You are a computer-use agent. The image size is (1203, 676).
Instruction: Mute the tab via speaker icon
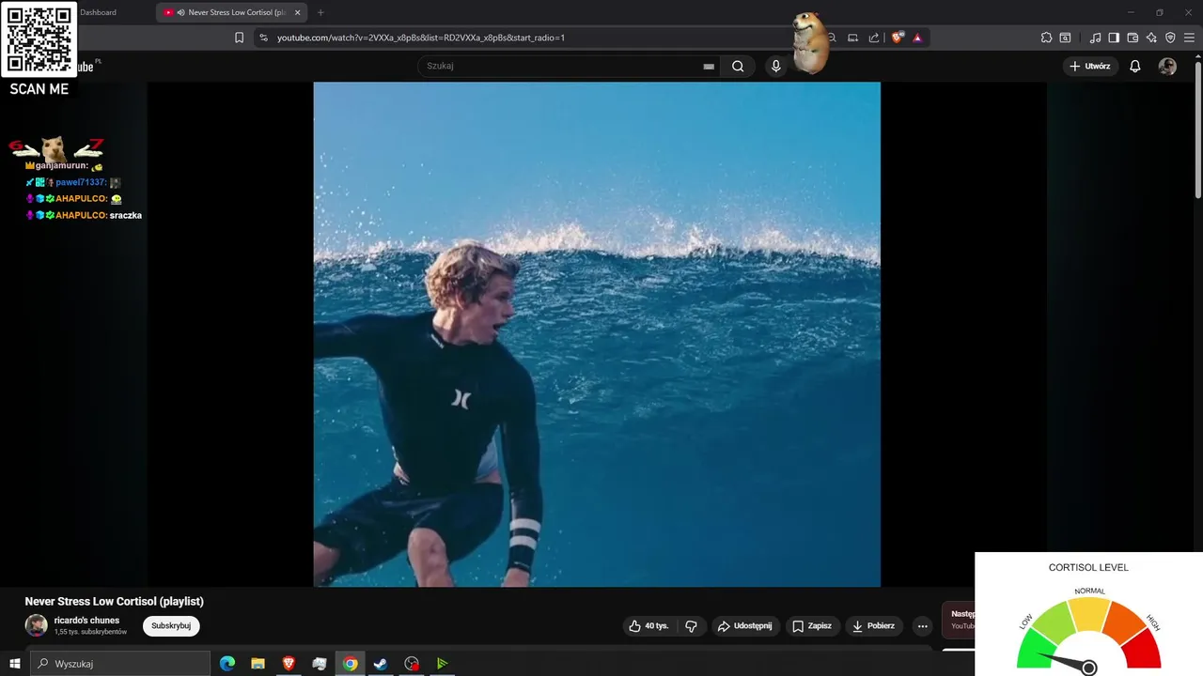click(x=180, y=12)
